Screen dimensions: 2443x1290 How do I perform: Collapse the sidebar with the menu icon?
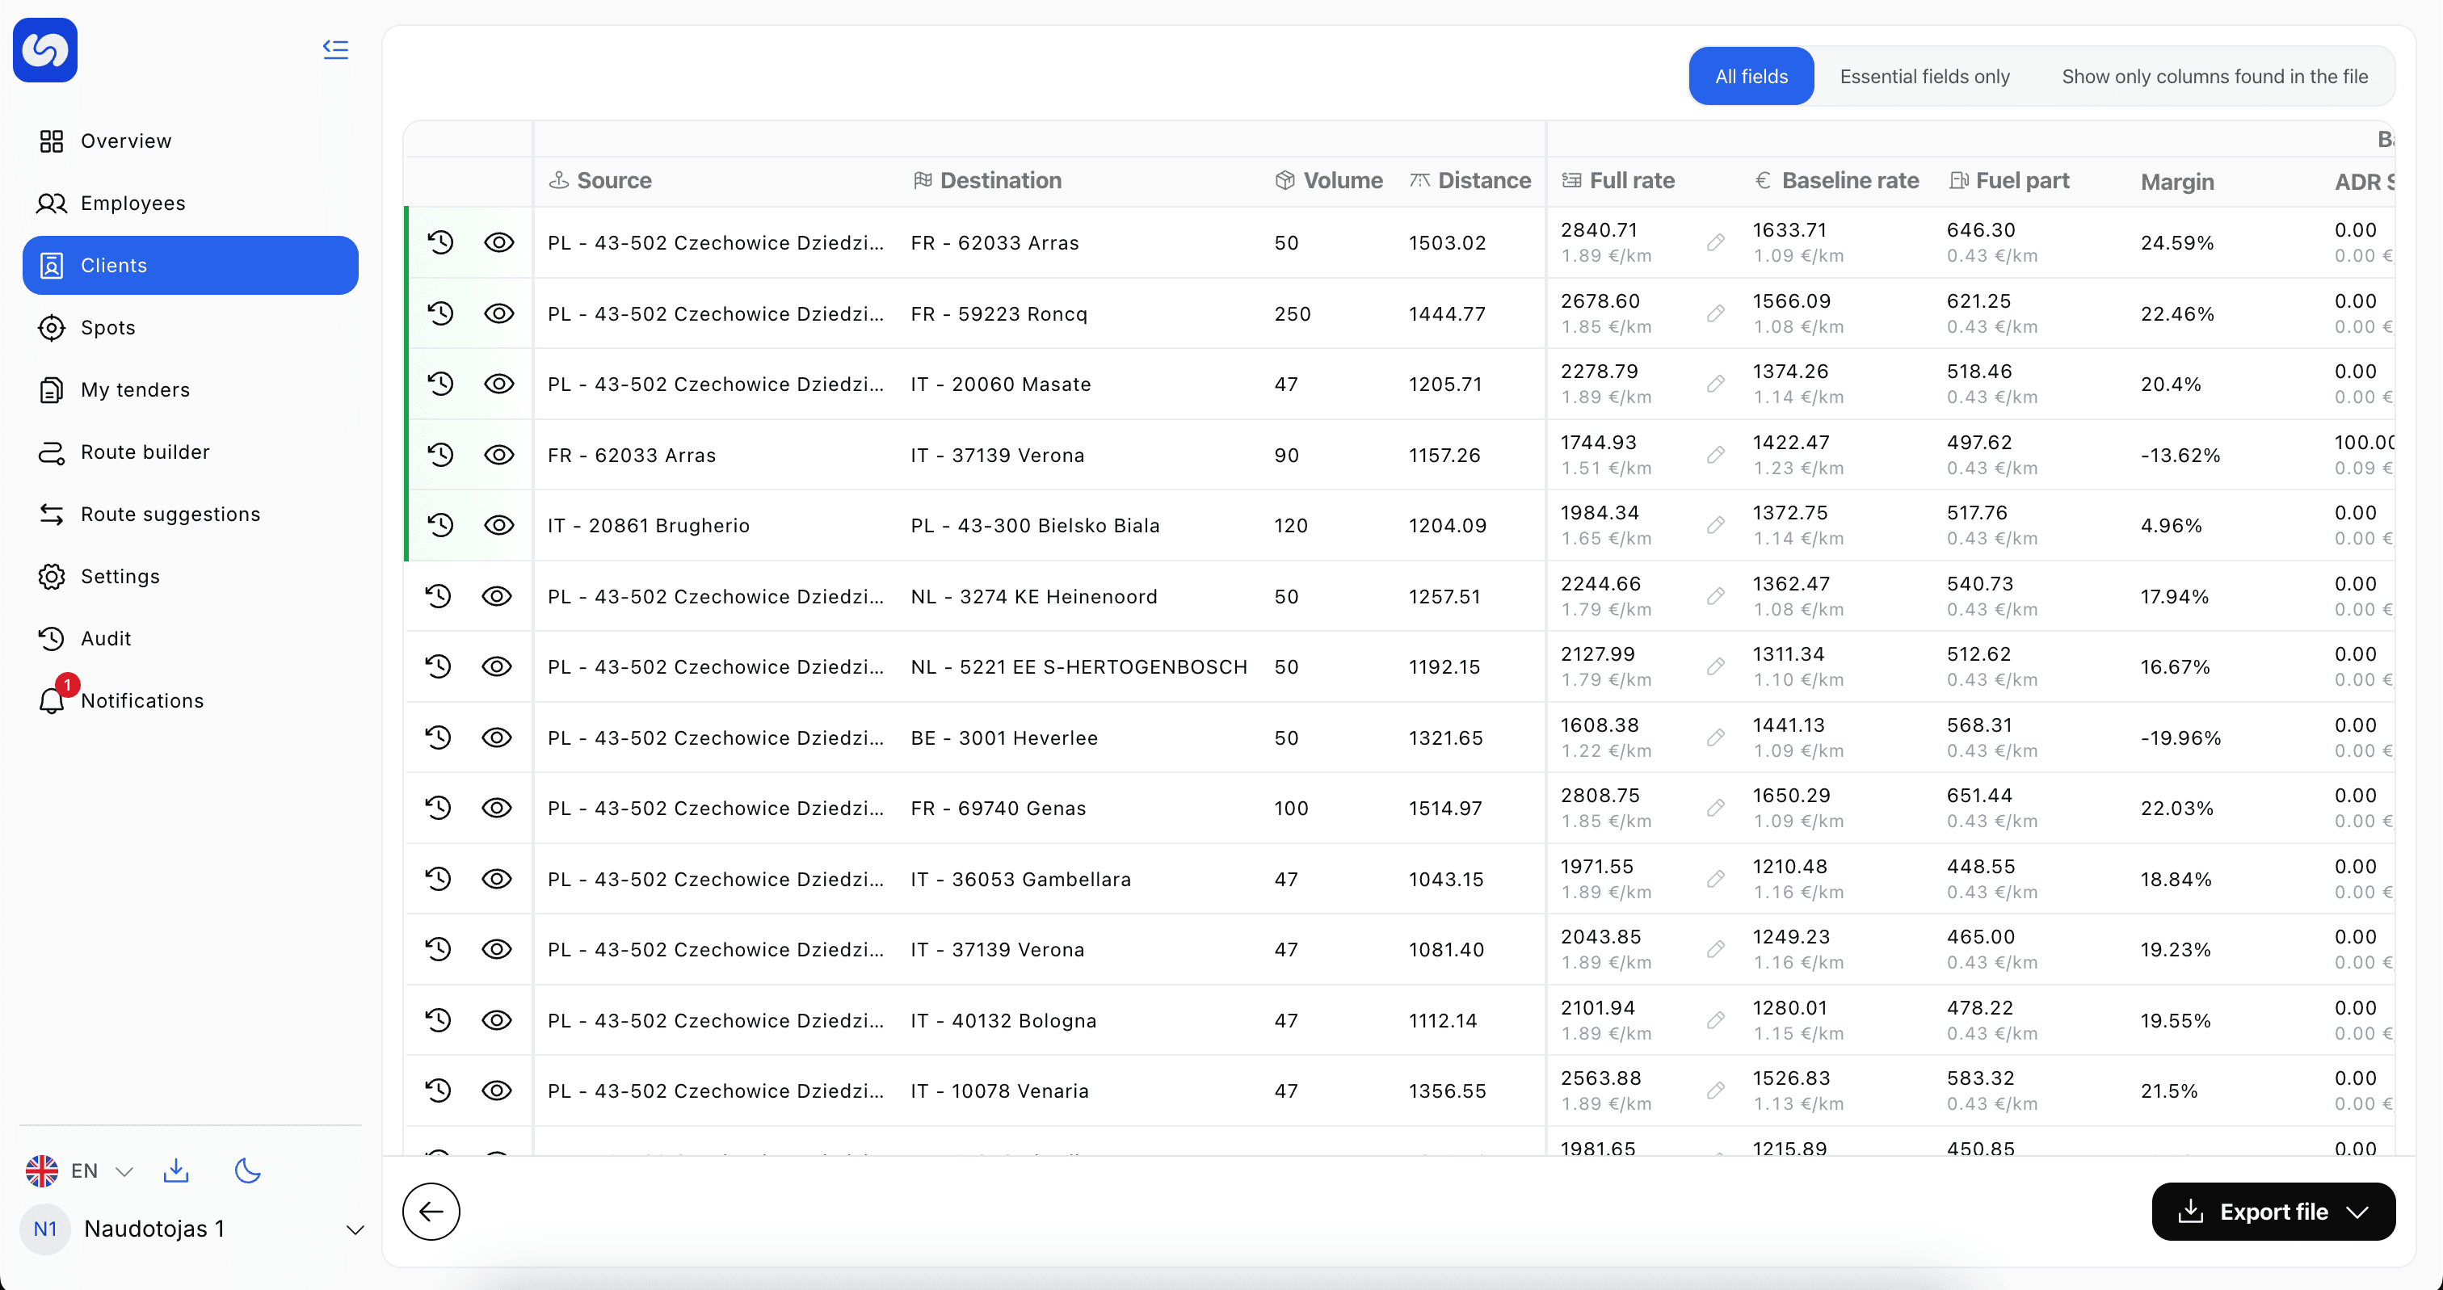pyautogui.click(x=336, y=49)
